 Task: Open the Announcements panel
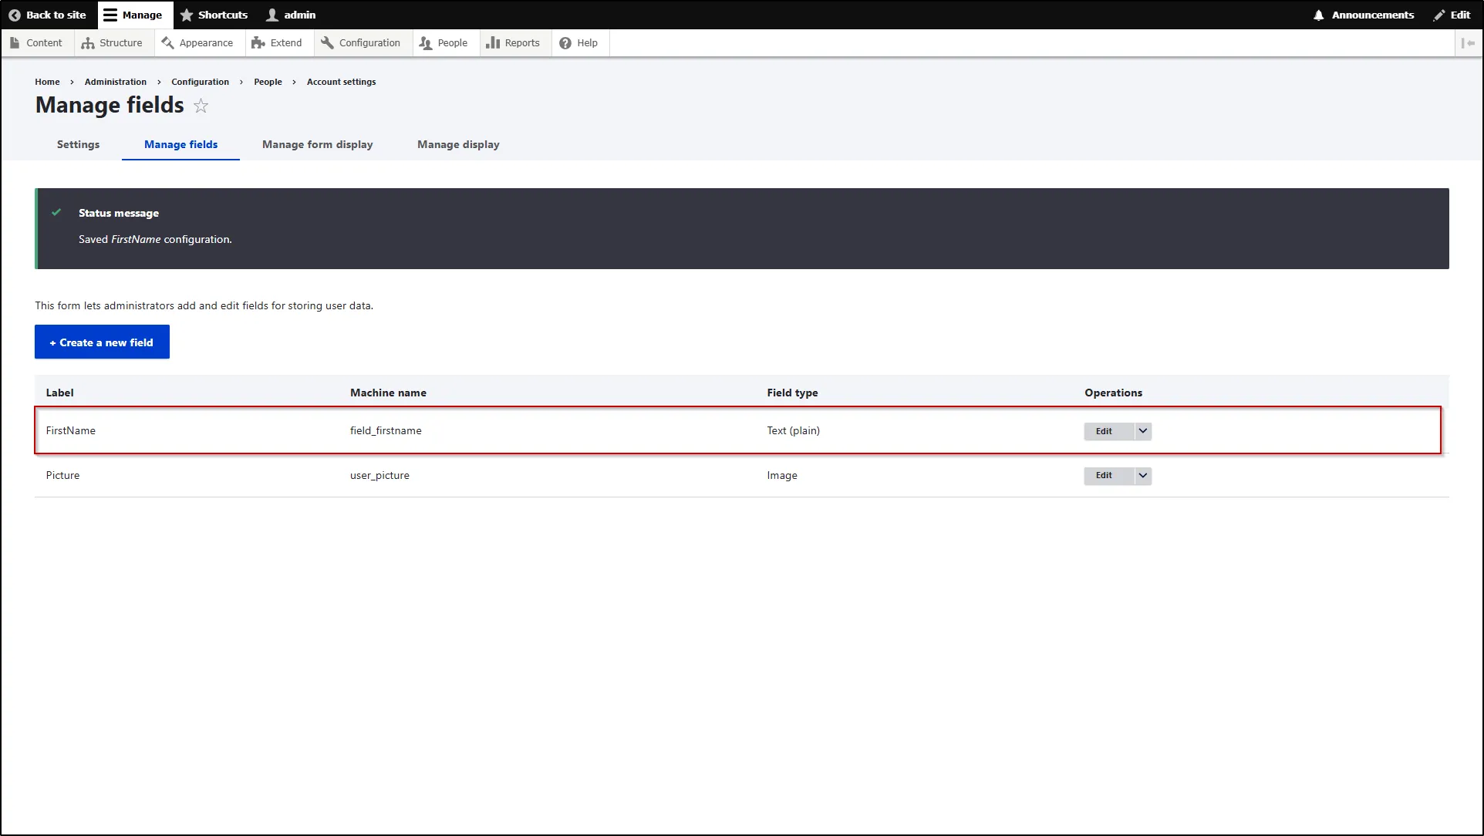pos(1363,15)
